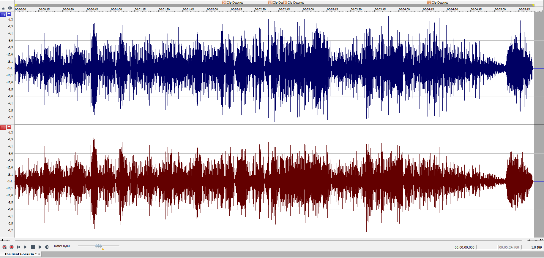
Task: Stop playback with the square Stop button
Action: pos(33,247)
